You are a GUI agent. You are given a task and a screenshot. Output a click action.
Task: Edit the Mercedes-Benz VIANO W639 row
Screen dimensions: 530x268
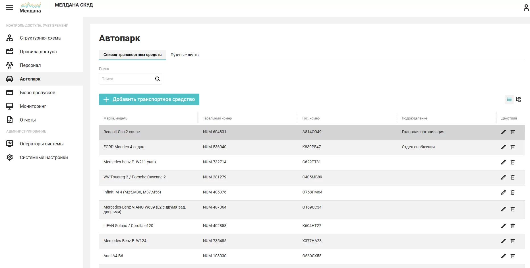pyautogui.click(x=504, y=209)
